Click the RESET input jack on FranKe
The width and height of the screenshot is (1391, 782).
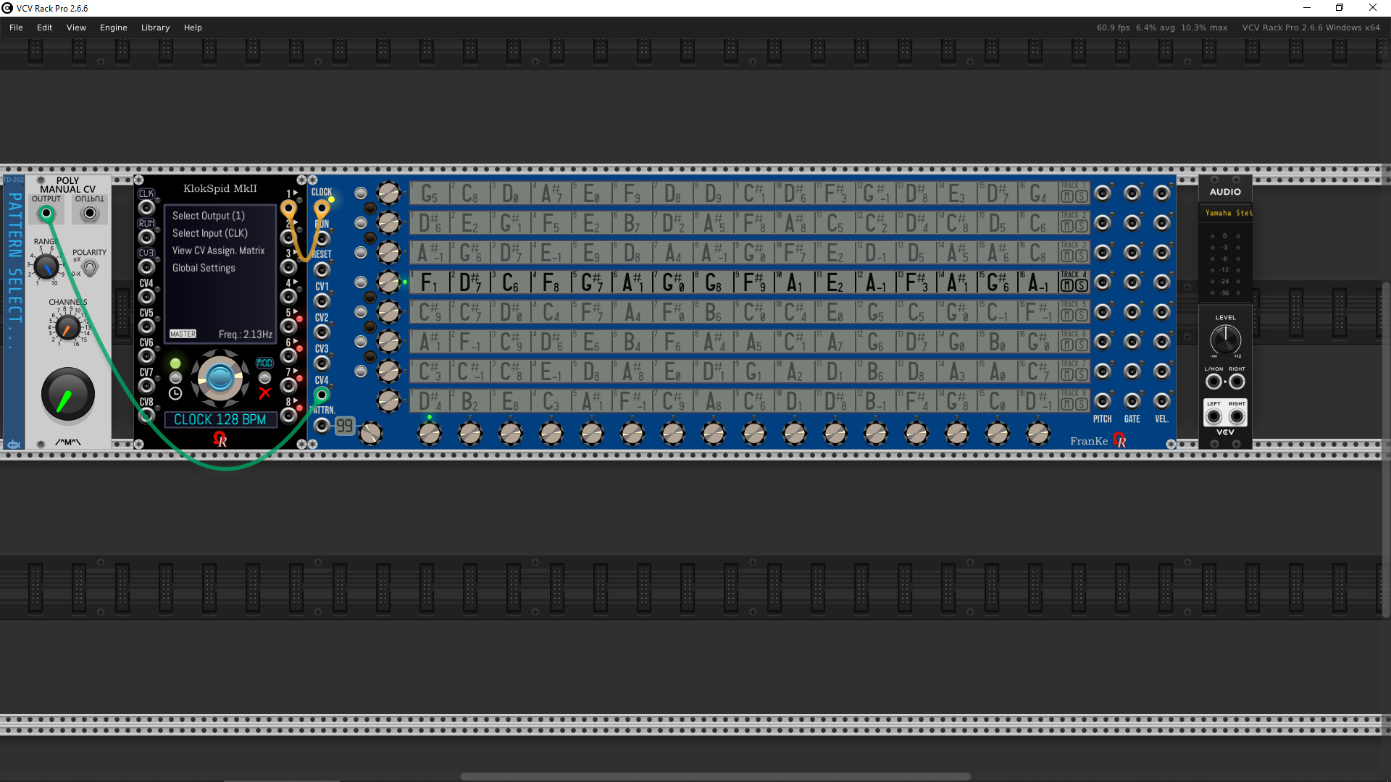[x=322, y=270]
